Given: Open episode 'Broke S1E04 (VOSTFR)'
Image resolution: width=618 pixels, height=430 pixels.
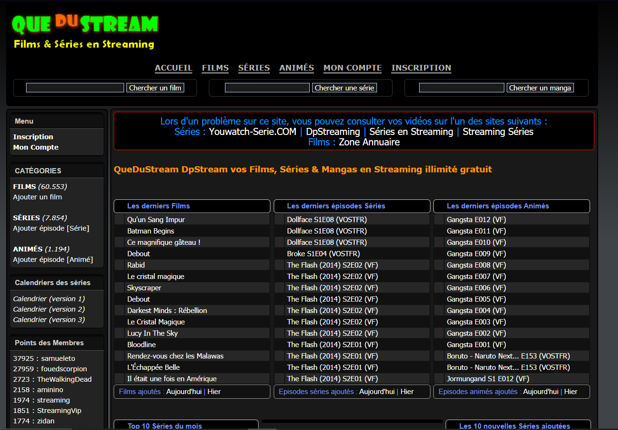Looking at the screenshot, I should (323, 254).
